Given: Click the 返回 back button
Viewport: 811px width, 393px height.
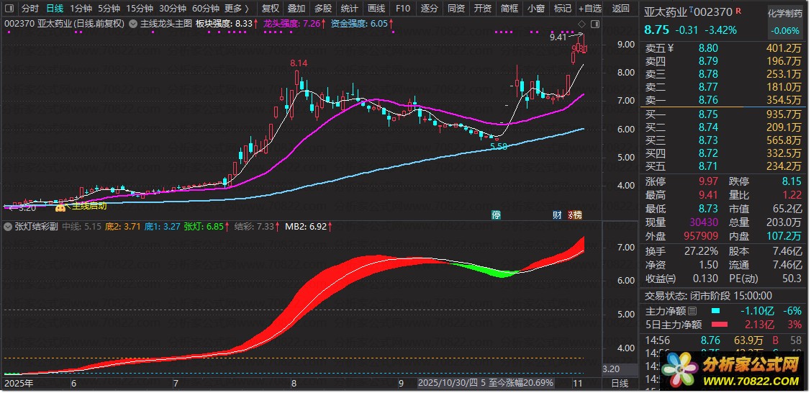Looking at the screenshot, I should (x=620, y=8).
